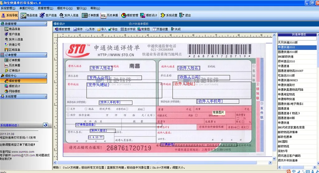This screenshot has height=173, width=319.
Task: Select the [发件人公司] field box
Action: click(x=114, y=78)
